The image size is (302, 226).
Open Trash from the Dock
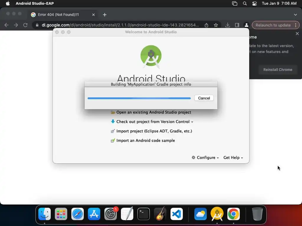[x=257, y=214]
